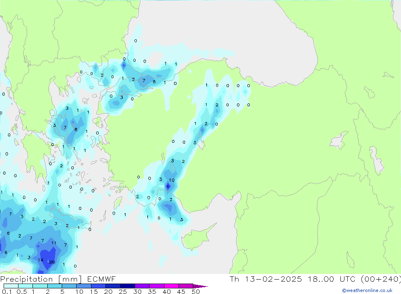Click the legend scale label '40'
The width and height of the screenshot is (401, 294).
click(x=166, y=292)
